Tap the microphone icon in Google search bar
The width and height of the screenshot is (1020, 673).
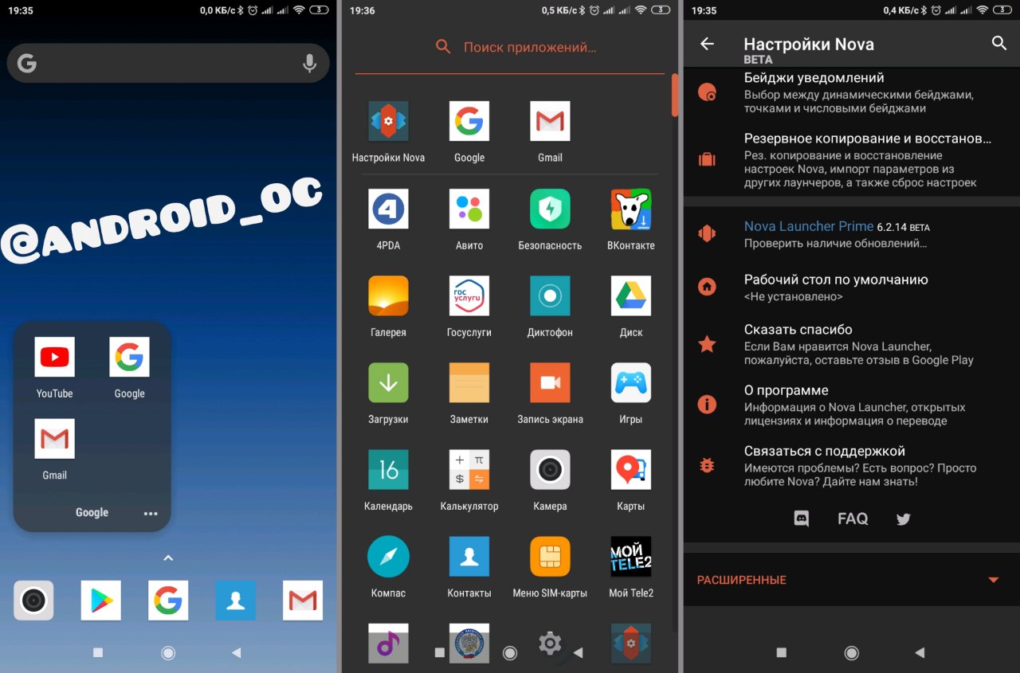pyautogui.click(x=310, y=64)
